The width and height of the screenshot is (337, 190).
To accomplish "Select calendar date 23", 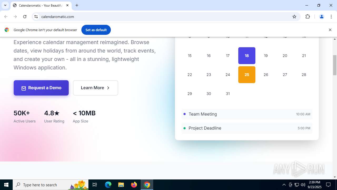I will pos(209,75).
